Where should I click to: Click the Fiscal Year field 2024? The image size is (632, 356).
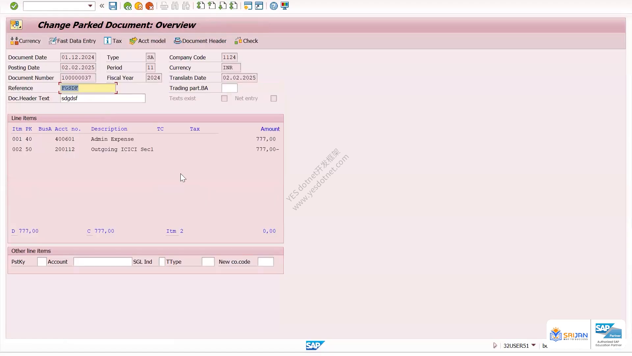tap(154, 78)
